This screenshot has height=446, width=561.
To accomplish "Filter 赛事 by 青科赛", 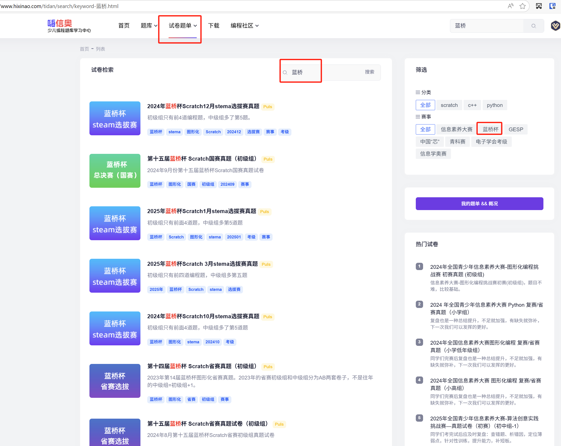I will point(457,142).
